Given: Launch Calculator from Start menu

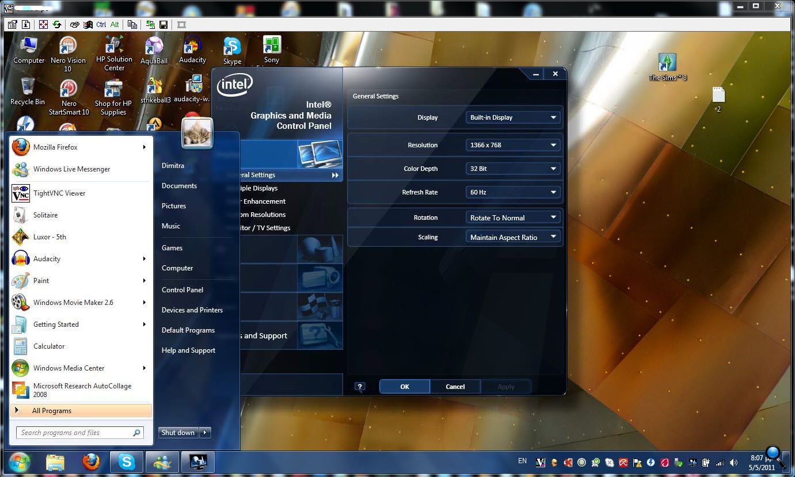Looking at the screenshot, I should pyautogui.click(x=81, y=346).
